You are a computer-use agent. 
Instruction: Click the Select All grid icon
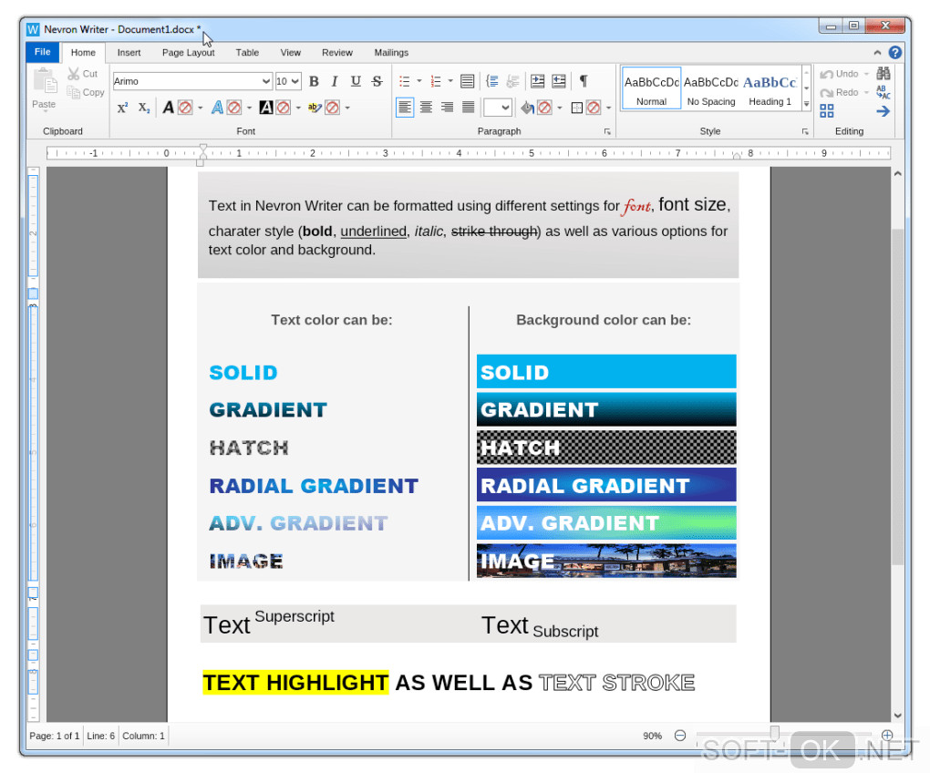click(x=827, y=111)
